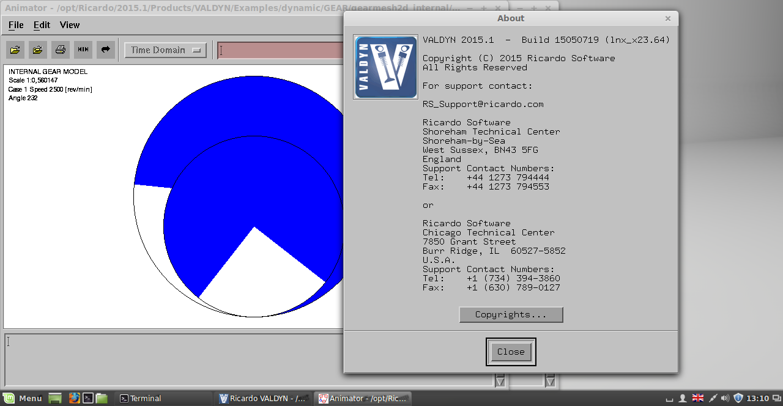Close the About dialog with the Close button

tap(511, 352)
